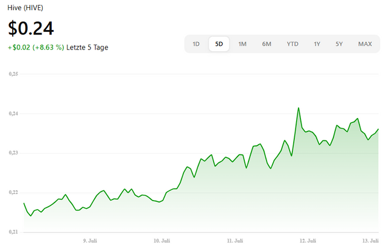Select the 5D time range
The height and width of the screenshot is (244, 386).
(219, 44)
